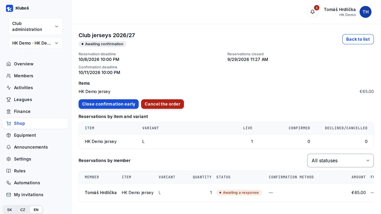The image size is (381, 214).
Task: Click the CONFIRMATION METHOD column header
Action: click(x=291, y=177)
